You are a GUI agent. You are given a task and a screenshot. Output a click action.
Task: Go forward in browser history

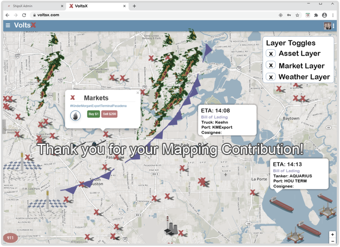click(16, 15)
